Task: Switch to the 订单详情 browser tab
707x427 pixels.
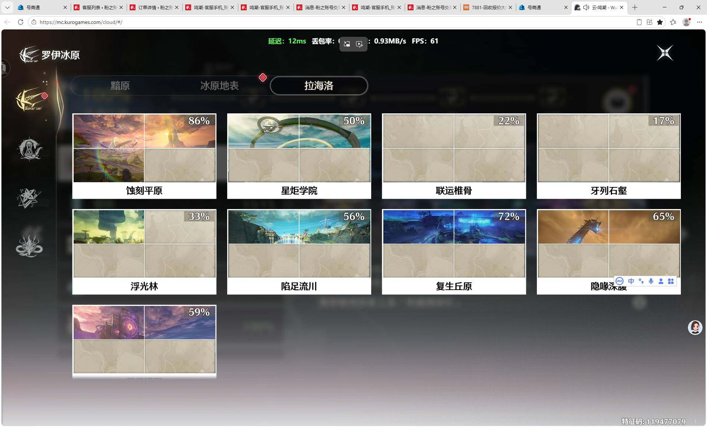Action: [x=154, y=7]
